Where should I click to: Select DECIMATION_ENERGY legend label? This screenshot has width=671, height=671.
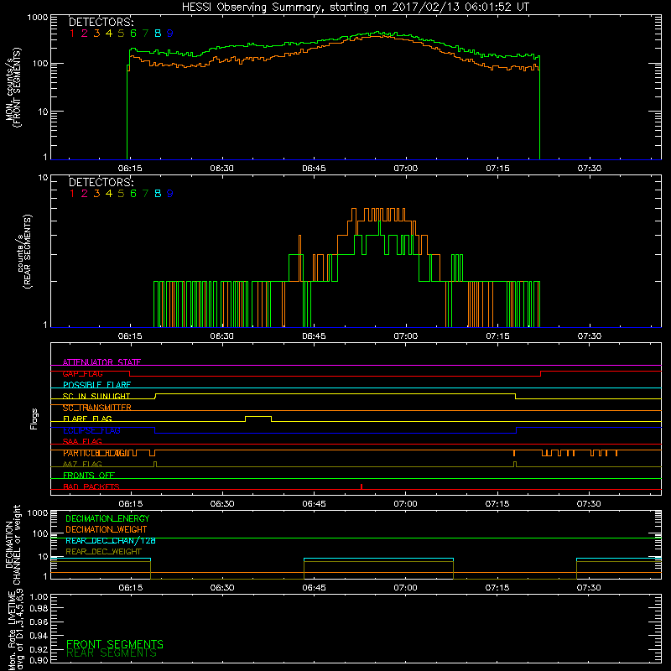click(x=107, y=518)
